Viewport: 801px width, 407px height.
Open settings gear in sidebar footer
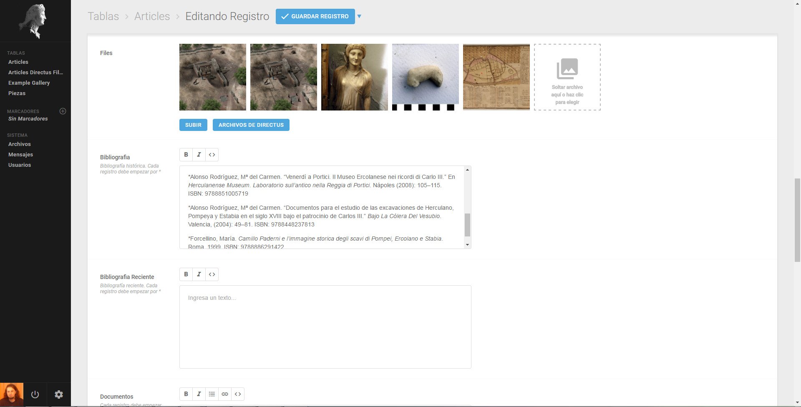coord(59,394)
